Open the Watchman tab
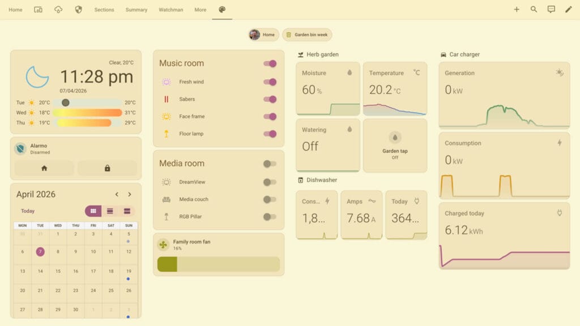 (170, 10)
